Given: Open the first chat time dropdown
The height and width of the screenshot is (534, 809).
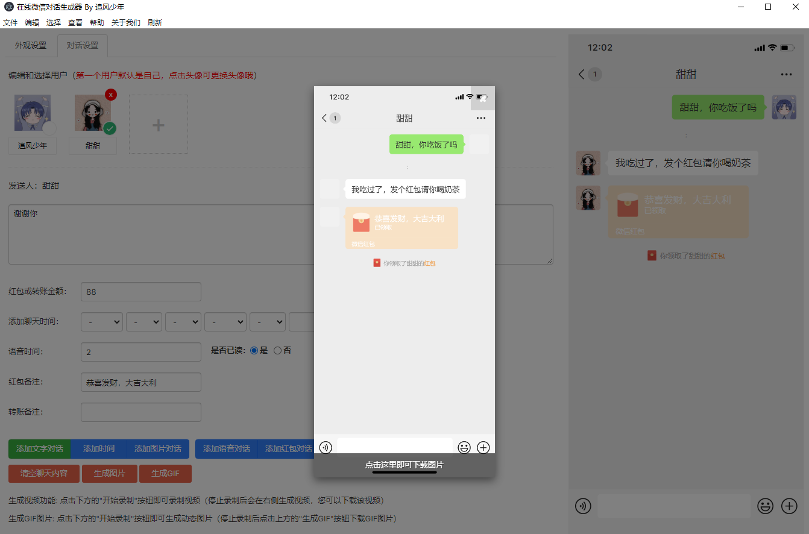Looking at the screenshot, I should pyautogui.click(x=102, y=322).
